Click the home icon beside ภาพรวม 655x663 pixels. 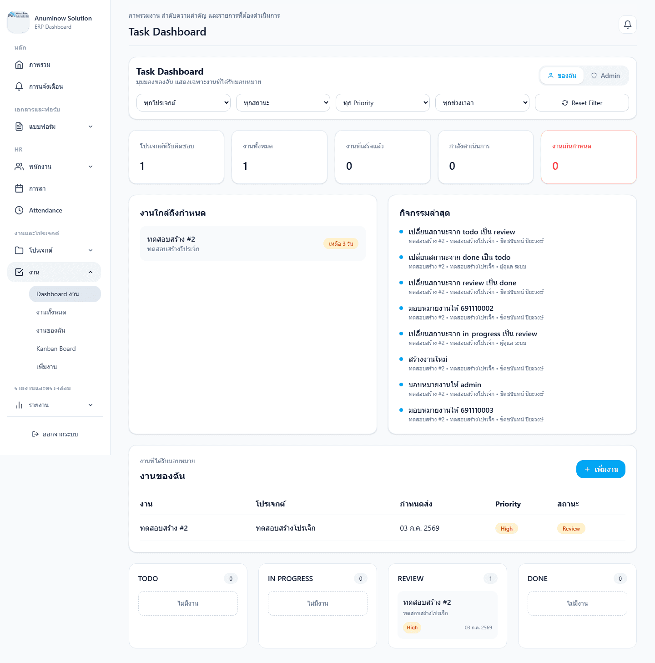pyautogui.click(x=19, y=65)
